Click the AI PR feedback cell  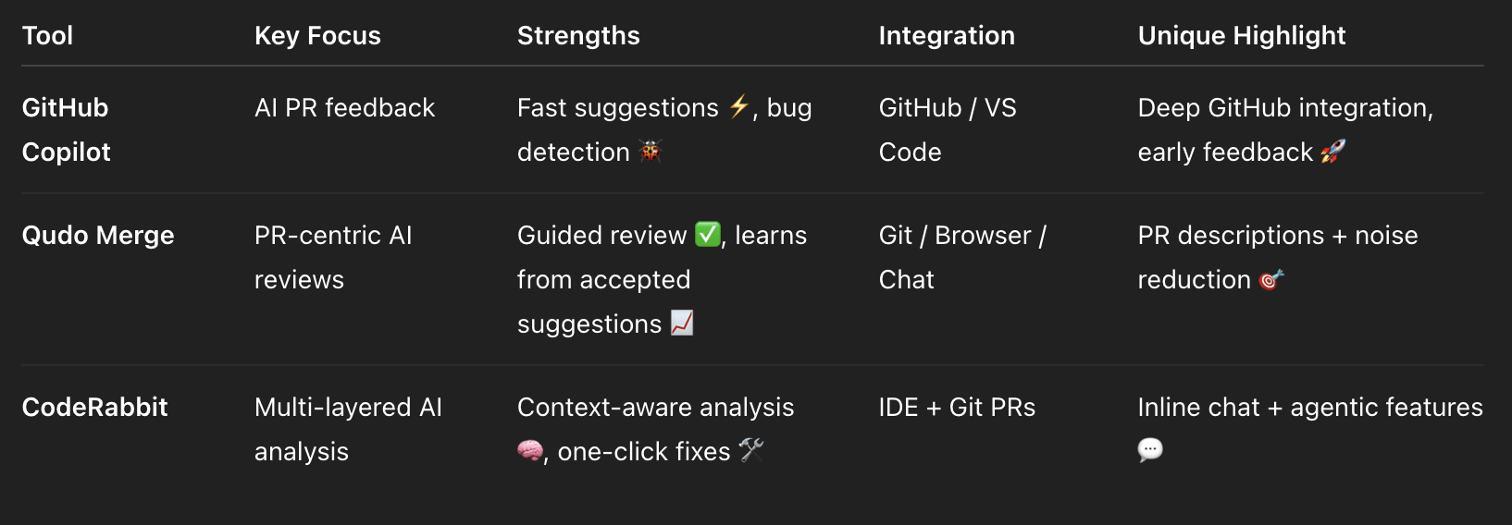(344, 107)
